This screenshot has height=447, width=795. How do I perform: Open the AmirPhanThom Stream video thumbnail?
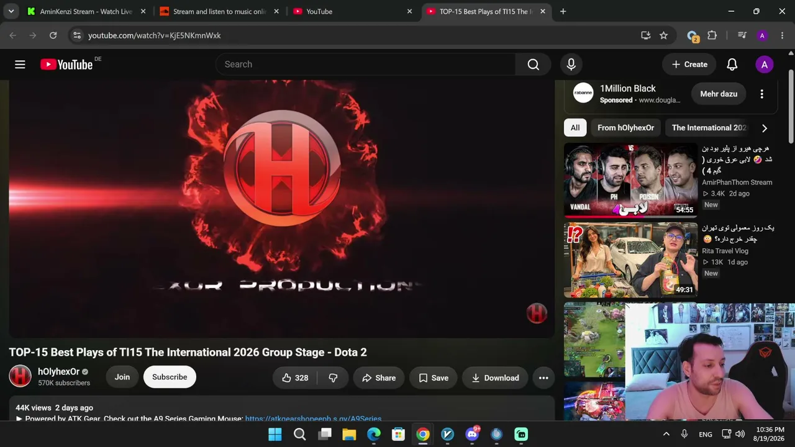[630, 179]
